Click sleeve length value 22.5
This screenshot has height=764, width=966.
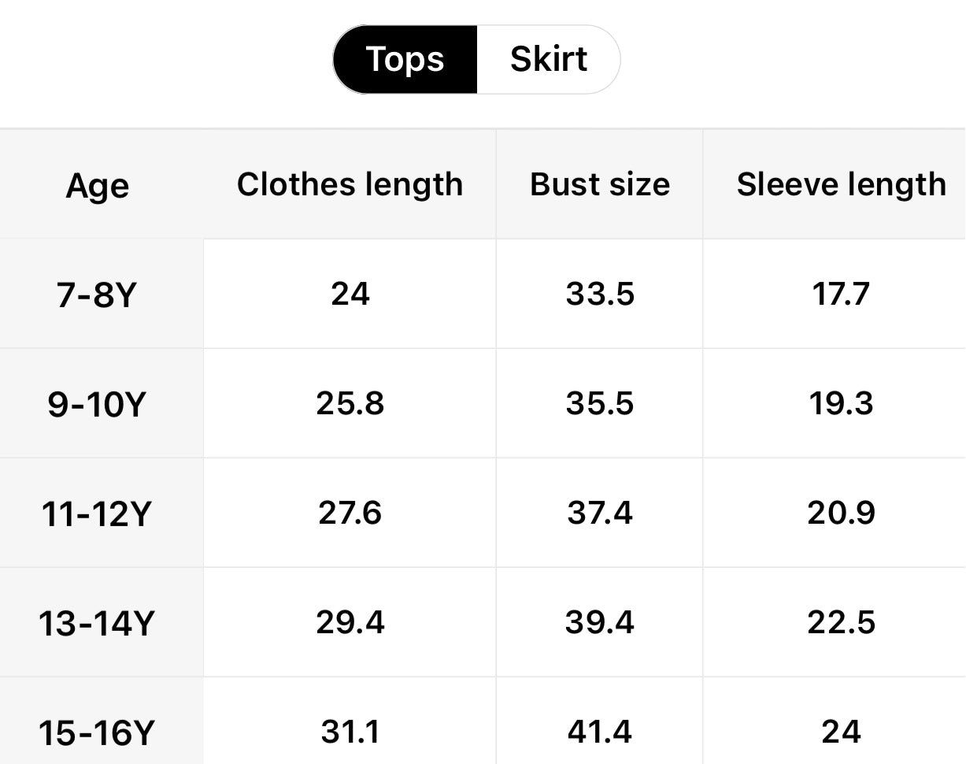[x=841, y=622]
